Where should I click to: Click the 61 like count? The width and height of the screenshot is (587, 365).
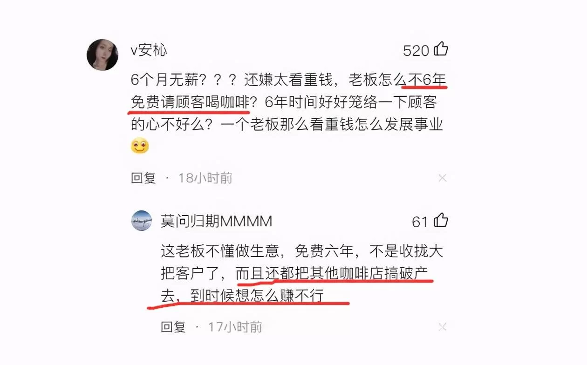coord(420,222)
